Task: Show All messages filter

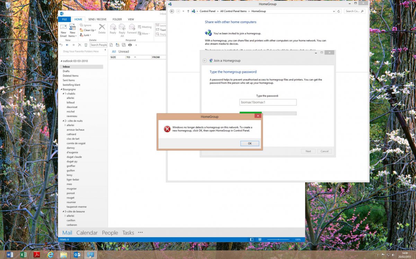Action: click(114, 51)
